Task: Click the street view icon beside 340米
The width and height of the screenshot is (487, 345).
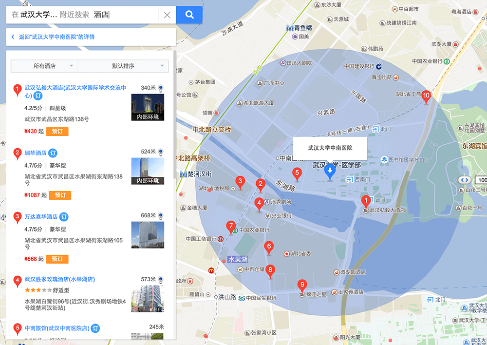Action: pos(161,88)
